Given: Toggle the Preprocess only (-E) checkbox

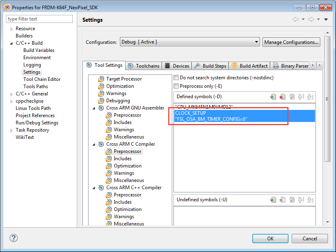Looking at the screenshot, I should (x=176, y=86).
